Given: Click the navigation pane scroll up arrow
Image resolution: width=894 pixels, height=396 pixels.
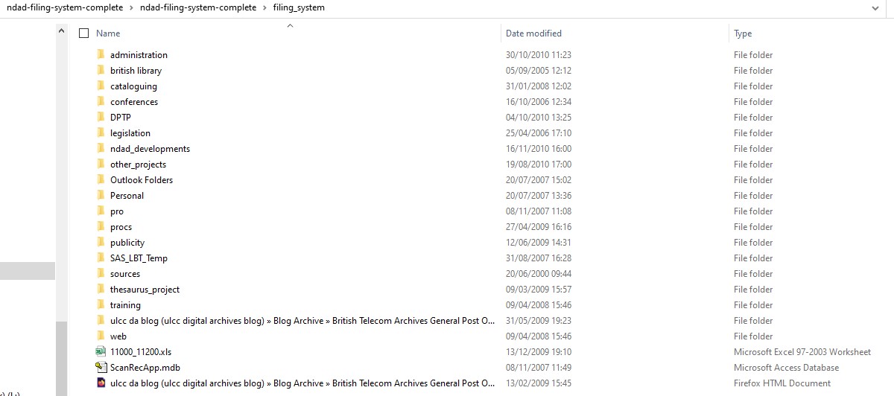Looking at the screenshot, I should tap(62, 30).
